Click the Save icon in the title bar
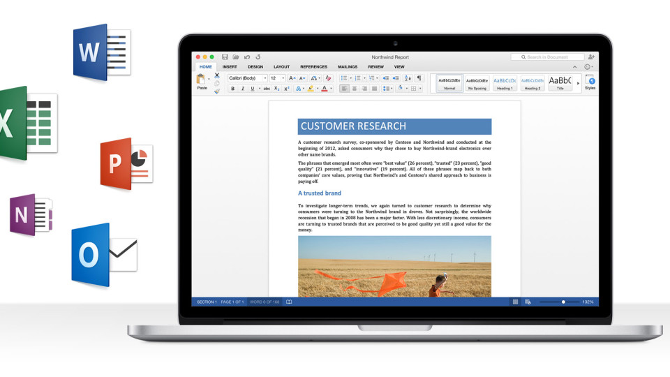 pyautogui.click(x=225, y=57)
